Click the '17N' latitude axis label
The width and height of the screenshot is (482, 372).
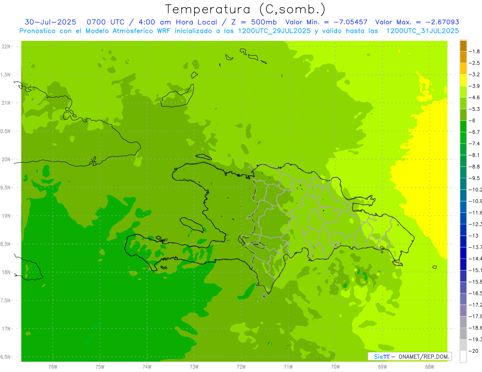point(7,329)
